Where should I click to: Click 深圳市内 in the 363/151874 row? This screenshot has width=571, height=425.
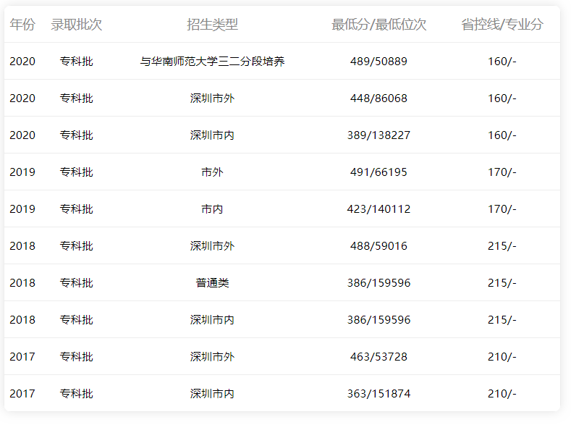tap(212, 394)
